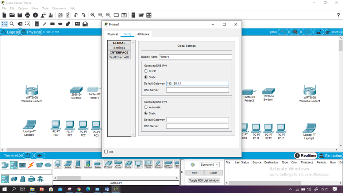Image resolution: width=343 pixels, height=193 pixels.
Task: Add a Simple PDU envelope icon
Action: [x=77, y=24]
